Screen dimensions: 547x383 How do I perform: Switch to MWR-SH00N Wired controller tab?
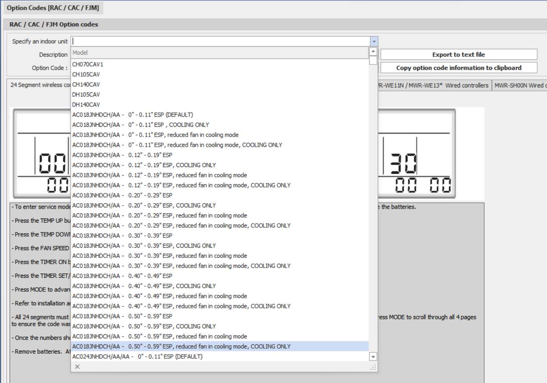click(520, 85)
